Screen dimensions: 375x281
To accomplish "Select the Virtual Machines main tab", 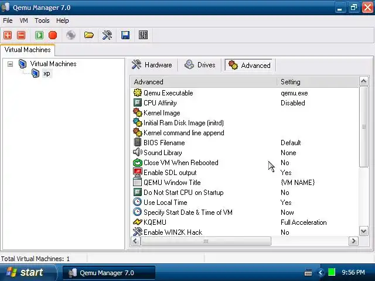I will (x=28, y=50).
